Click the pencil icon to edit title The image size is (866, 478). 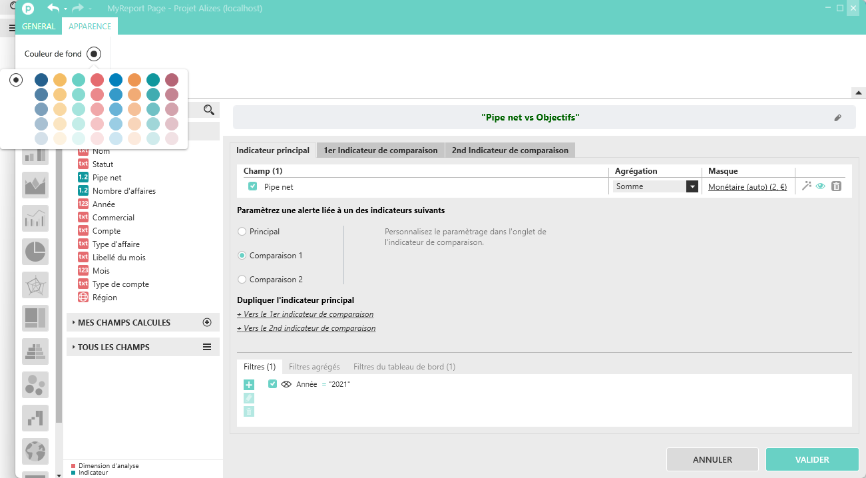click(x=837, y=118)
